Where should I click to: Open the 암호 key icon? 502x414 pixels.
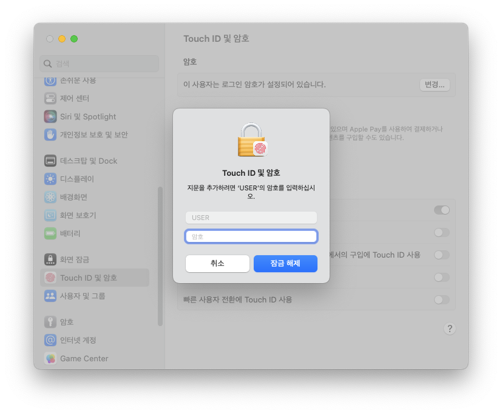pos(50,322)
